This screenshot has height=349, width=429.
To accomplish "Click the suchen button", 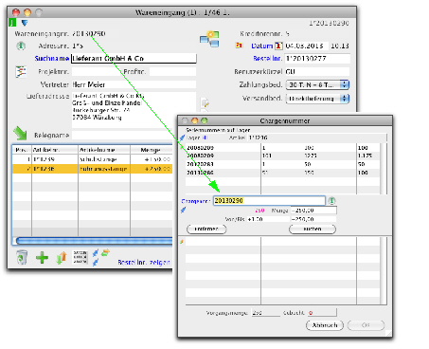I will coord(313,229).
